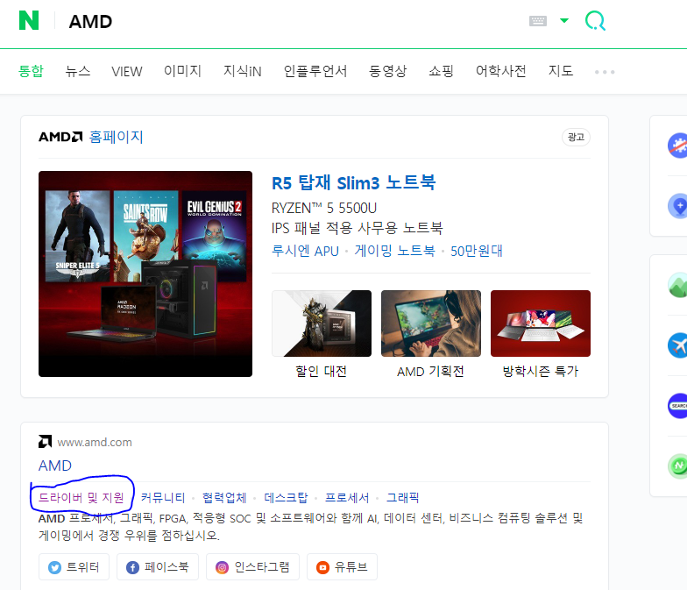Open the large AMD gaming banner image
Screen dimensions: 687x590
145,274
